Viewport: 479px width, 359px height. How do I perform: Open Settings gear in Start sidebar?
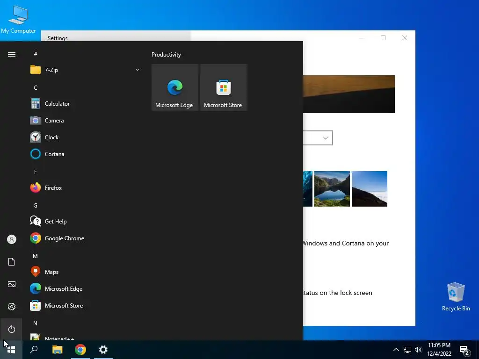(12, 307)
